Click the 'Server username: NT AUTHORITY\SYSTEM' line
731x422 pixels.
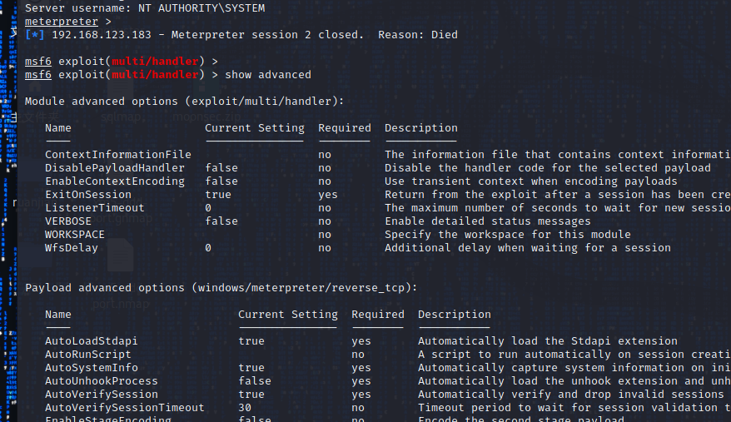click(x=145, y=8)
